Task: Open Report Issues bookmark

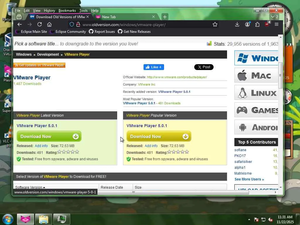Action: click(x=102, y=32)
